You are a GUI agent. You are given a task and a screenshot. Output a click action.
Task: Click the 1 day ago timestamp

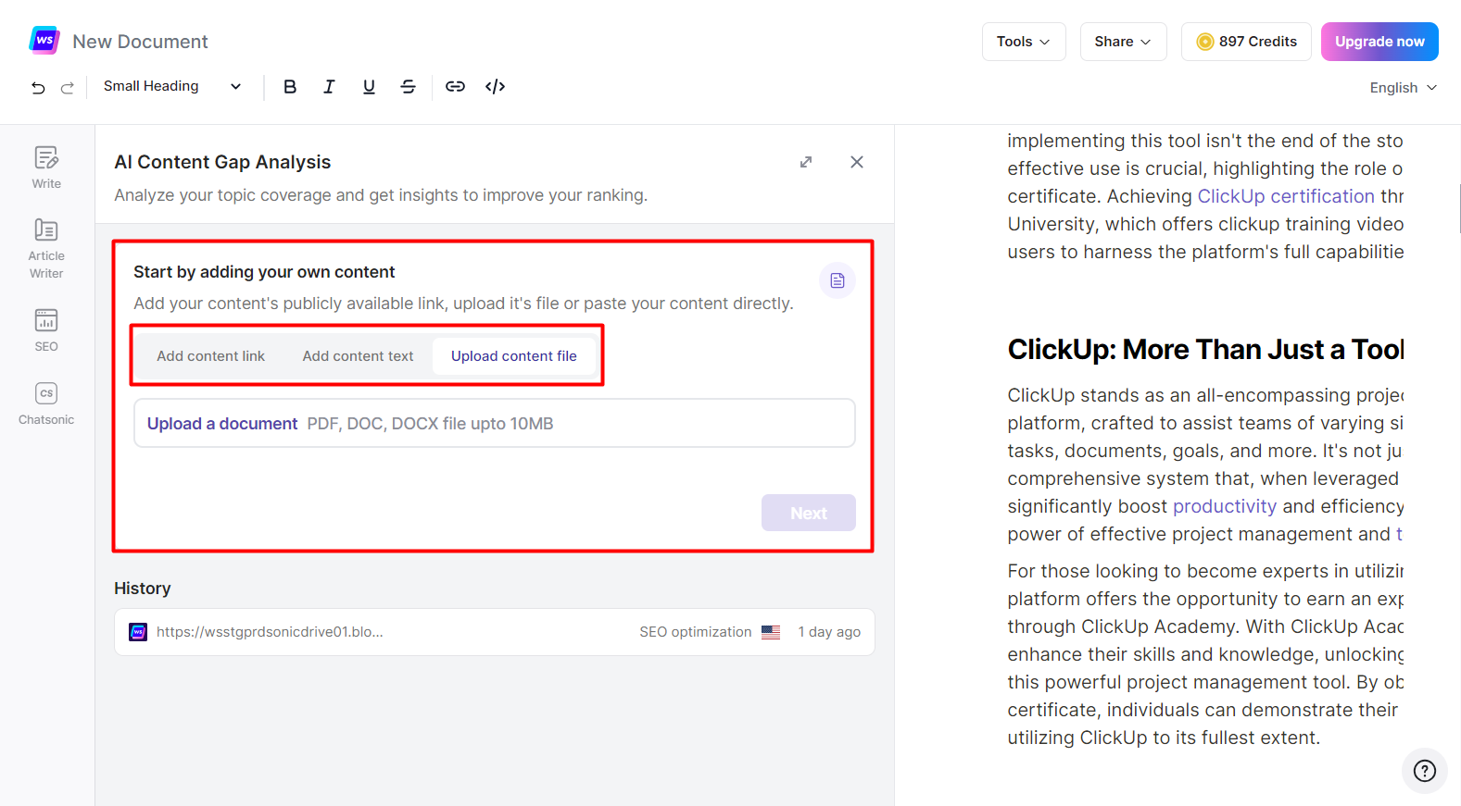(x=829, y=632)
